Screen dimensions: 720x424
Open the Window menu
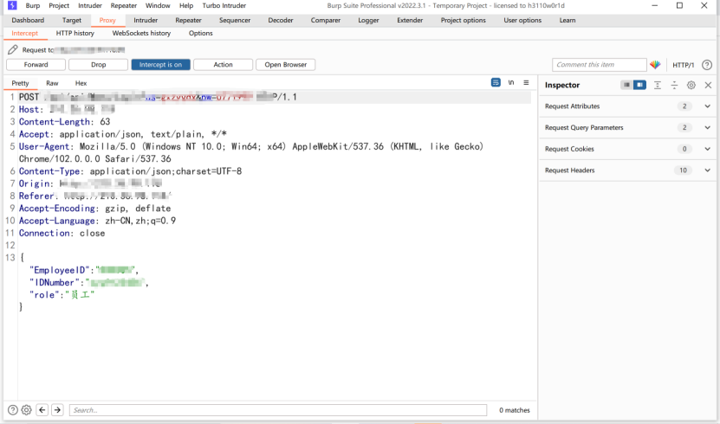coord(158,5)
